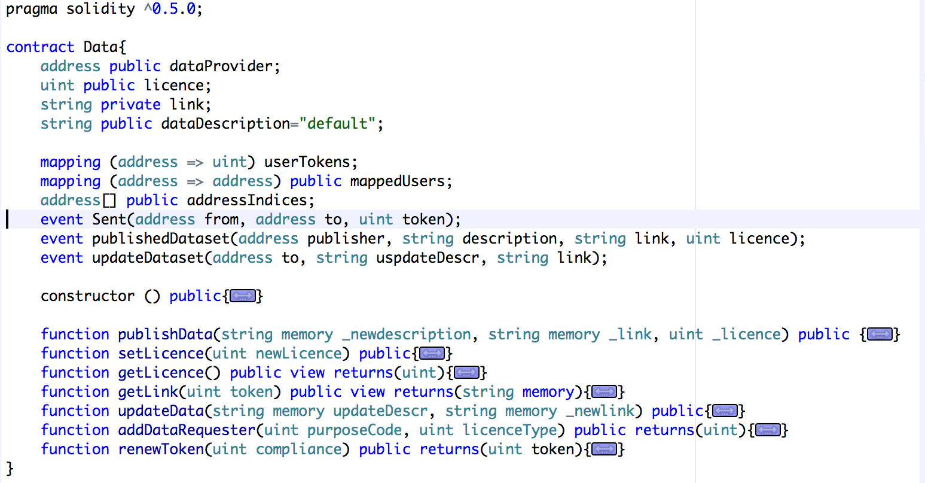Unfold the getLicence function body
Image resolution: width=925 pixels, height=483 pixels.
point(467,373)
